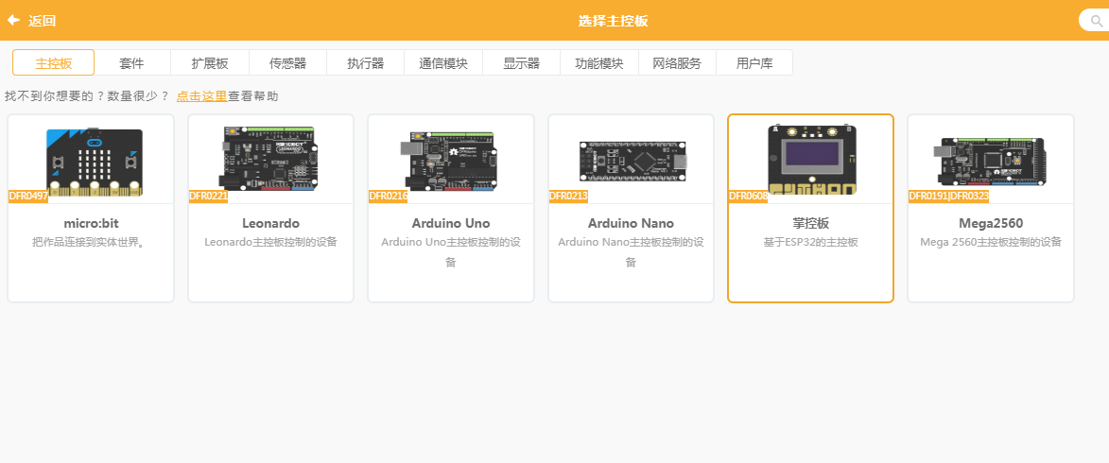Click the 选择主控板 page title
1109x463 pixels.
[614, 21]
